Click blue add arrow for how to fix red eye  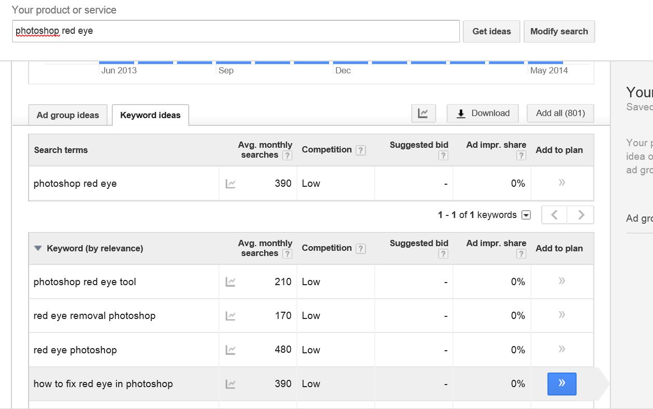pos(562,384)
